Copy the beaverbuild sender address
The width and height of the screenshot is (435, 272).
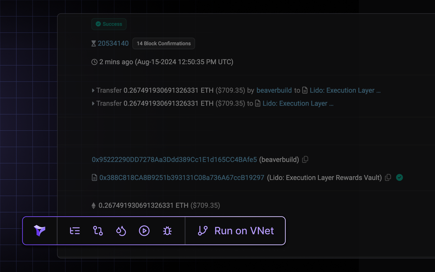tap(305, 160)
